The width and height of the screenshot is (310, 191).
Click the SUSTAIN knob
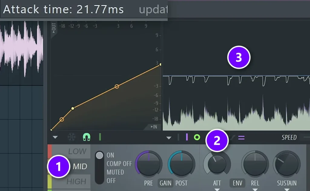pyautogui.click(x=287, y=164)
